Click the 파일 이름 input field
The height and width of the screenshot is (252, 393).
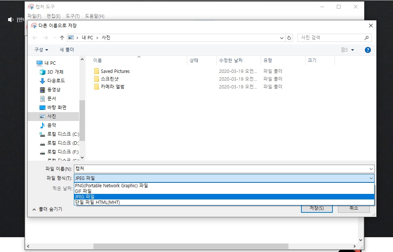pyautogui.click(x=221, y=169)
